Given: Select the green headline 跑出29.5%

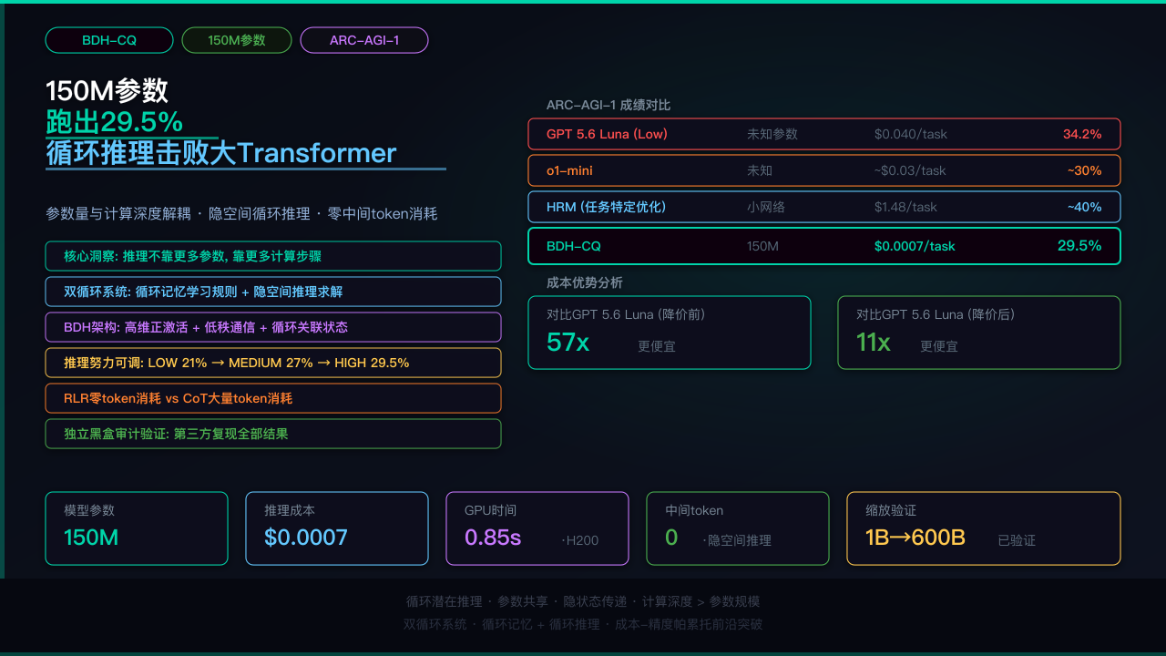Looking at the screenshot, I should pyautogui.click(x=115, y=121).
